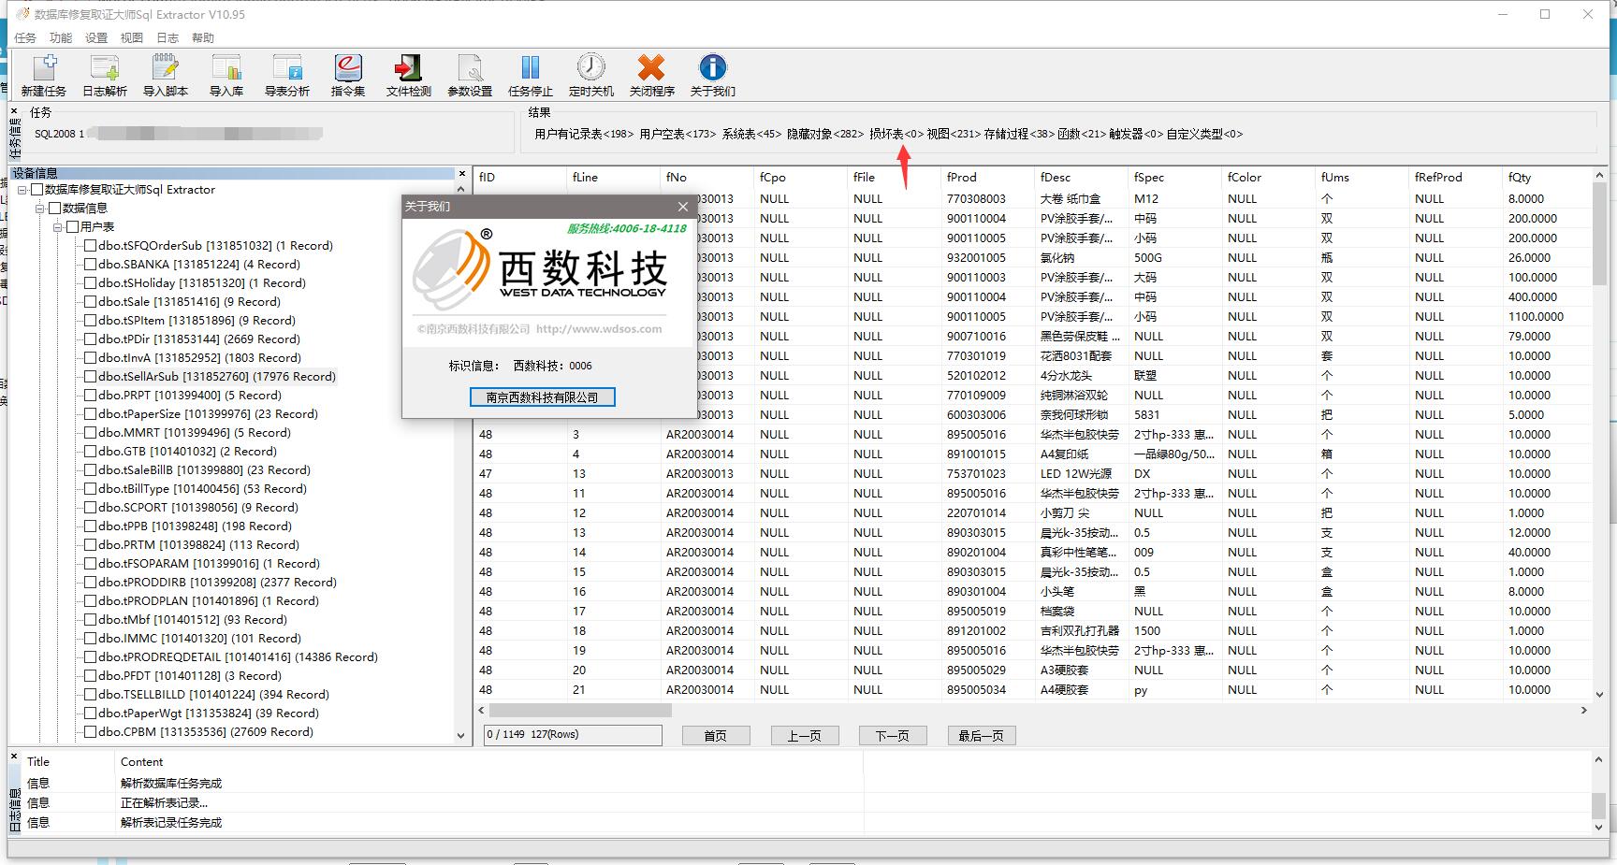The image size is (1617, 865).
Task: Enable the dbo.CPBM table checkbox
Action: (x=91, y=731)
